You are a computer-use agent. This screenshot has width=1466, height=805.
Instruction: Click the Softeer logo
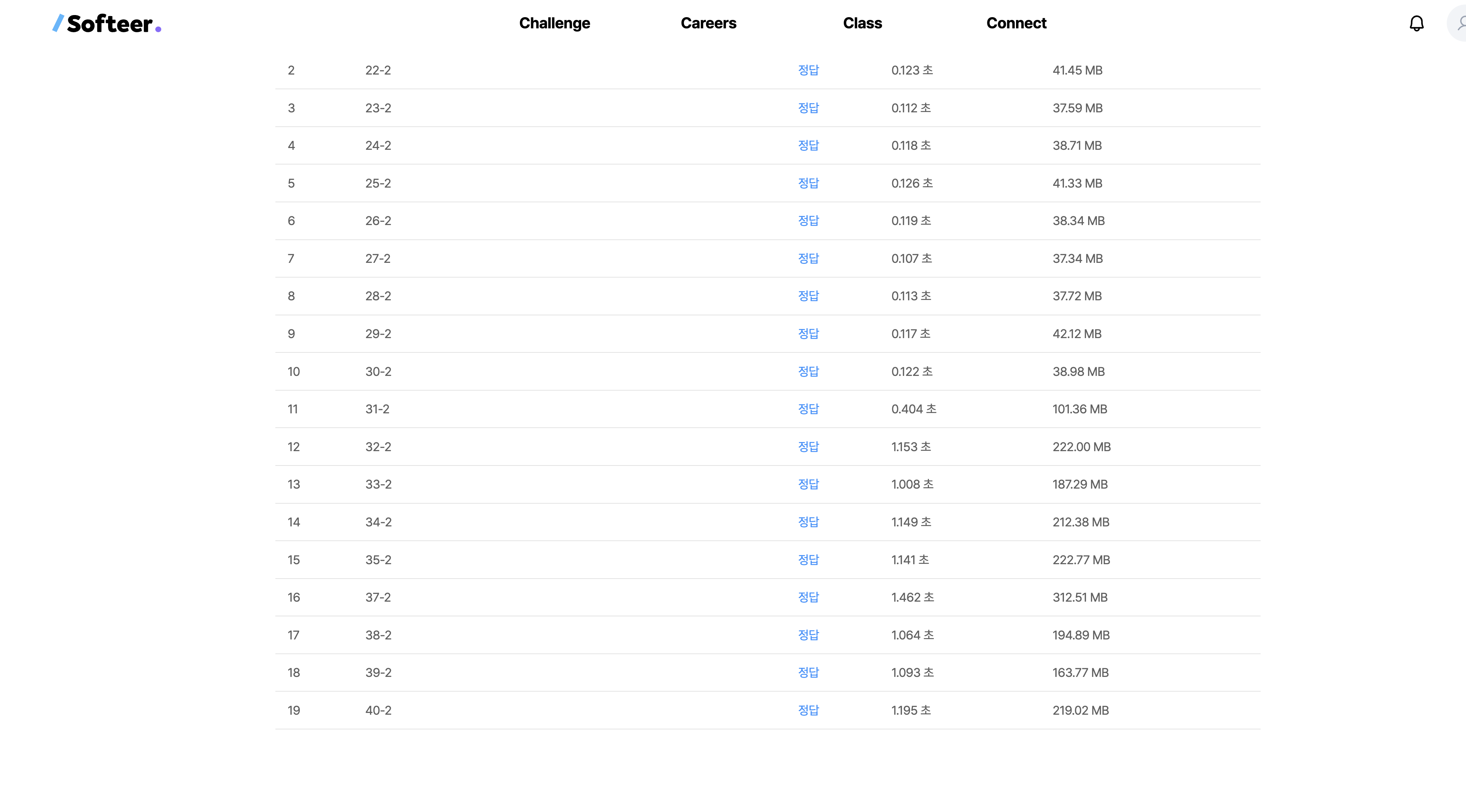[107, 23]
